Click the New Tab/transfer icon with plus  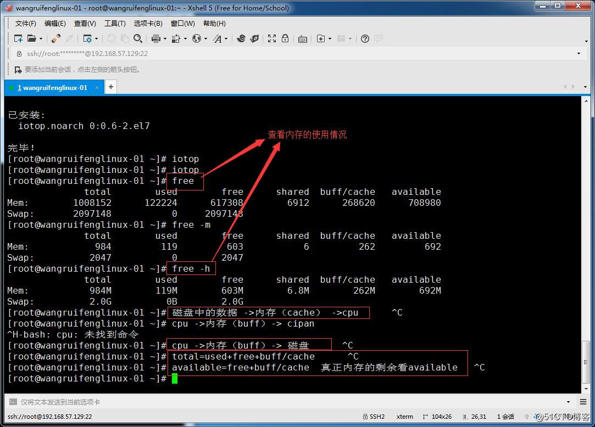[321, 38]
